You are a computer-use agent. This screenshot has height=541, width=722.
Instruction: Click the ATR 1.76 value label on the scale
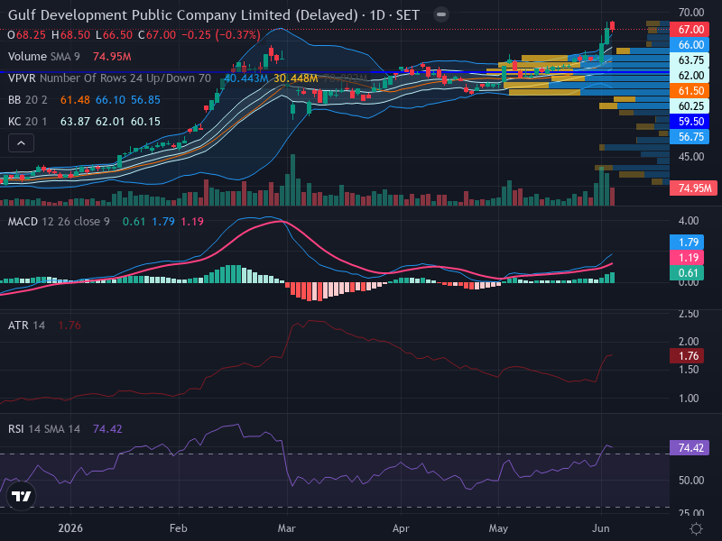point(688,355)
